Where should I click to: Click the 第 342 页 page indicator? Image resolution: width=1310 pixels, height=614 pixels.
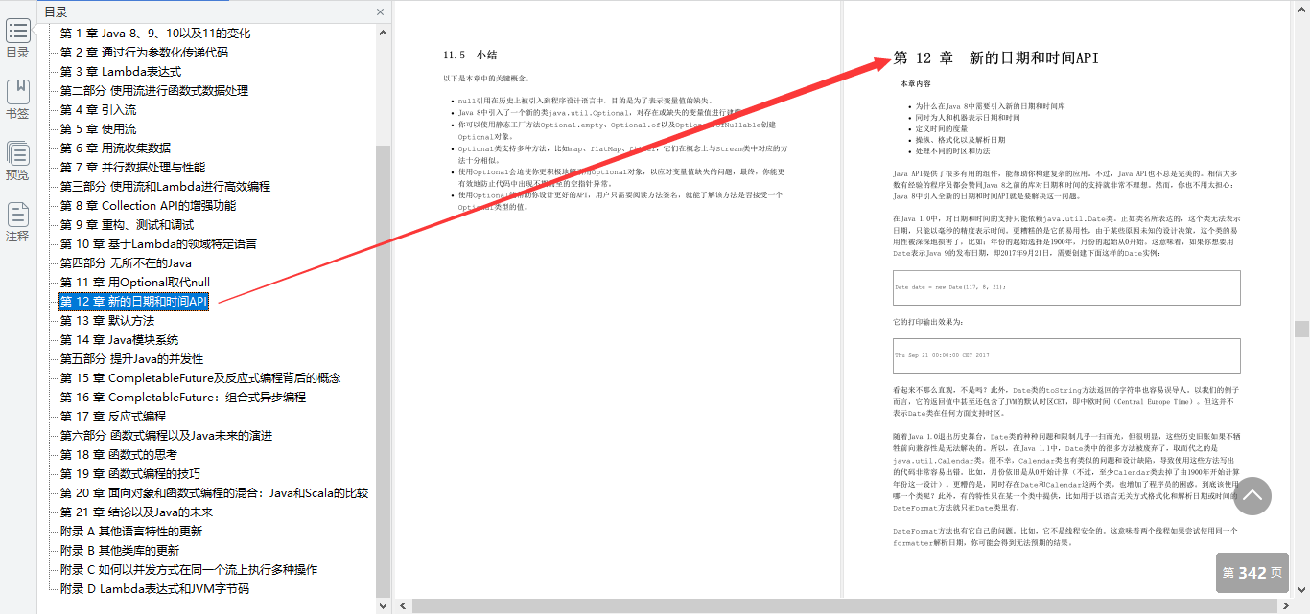tap(1252, 573)
